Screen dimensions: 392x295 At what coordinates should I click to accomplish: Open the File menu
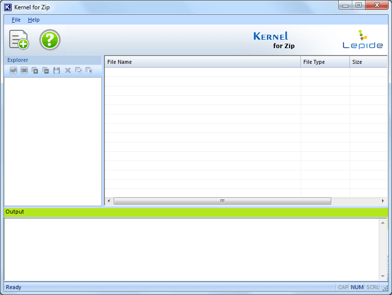tap(16, 20)
